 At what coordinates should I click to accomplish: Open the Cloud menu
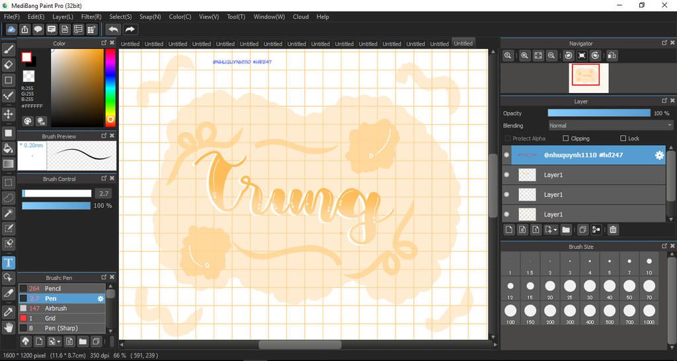301,16
